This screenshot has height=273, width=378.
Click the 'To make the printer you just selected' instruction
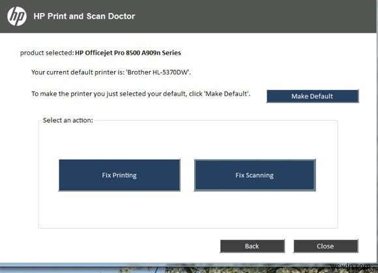click(x=141, y=94)
